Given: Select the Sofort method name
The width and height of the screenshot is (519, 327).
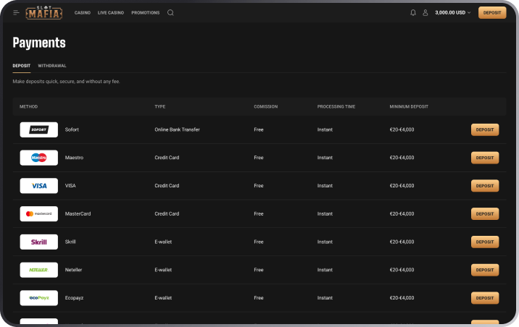Looking at the screenshot, I should [x=72, y=129].
